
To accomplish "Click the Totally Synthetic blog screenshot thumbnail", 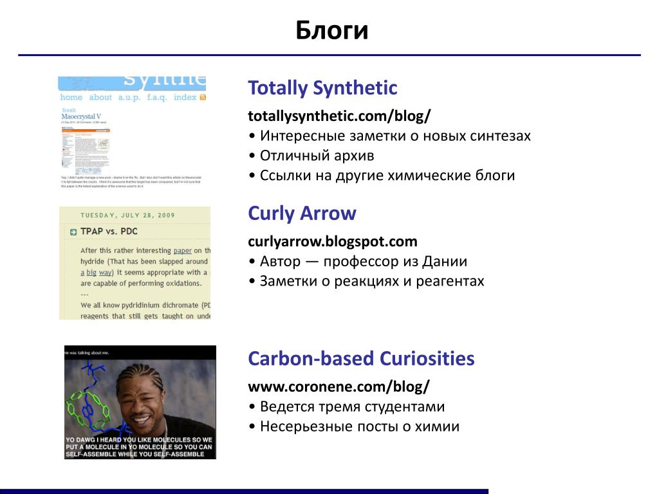I will [x=132, y=133].
